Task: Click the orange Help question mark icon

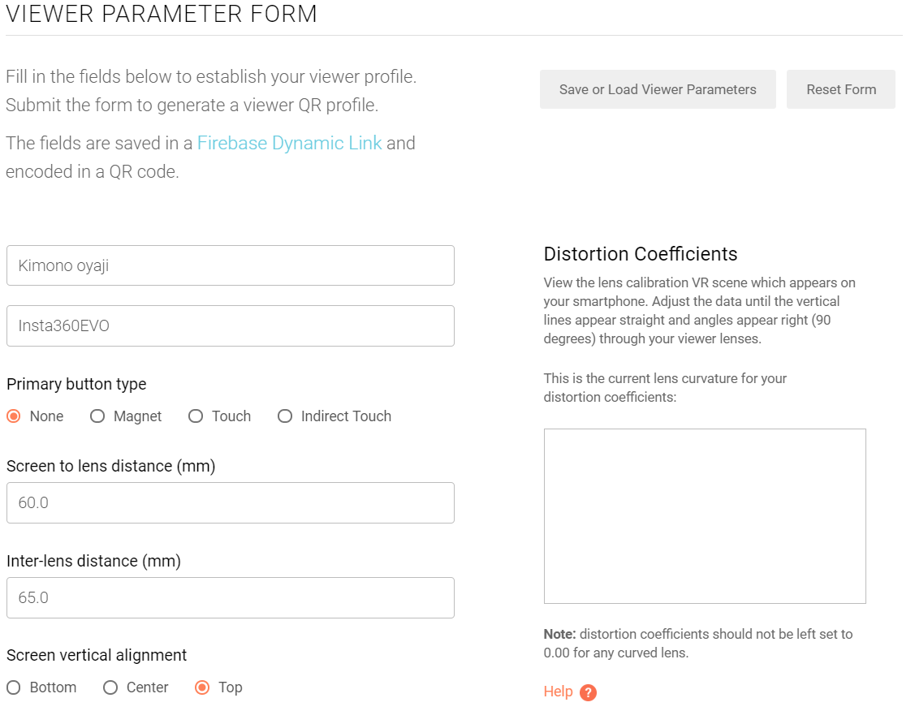Action: [589, 692]
